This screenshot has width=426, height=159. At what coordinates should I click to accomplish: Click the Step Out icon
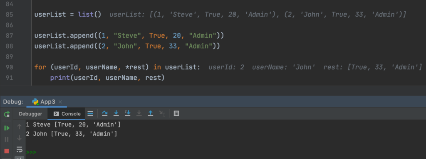pos(151,113)
